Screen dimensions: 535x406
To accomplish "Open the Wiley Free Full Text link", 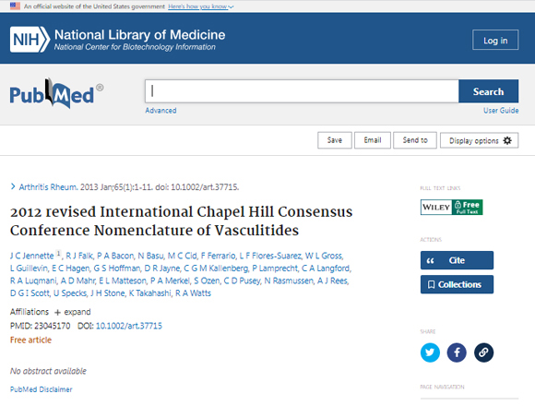I will (451, 207).
